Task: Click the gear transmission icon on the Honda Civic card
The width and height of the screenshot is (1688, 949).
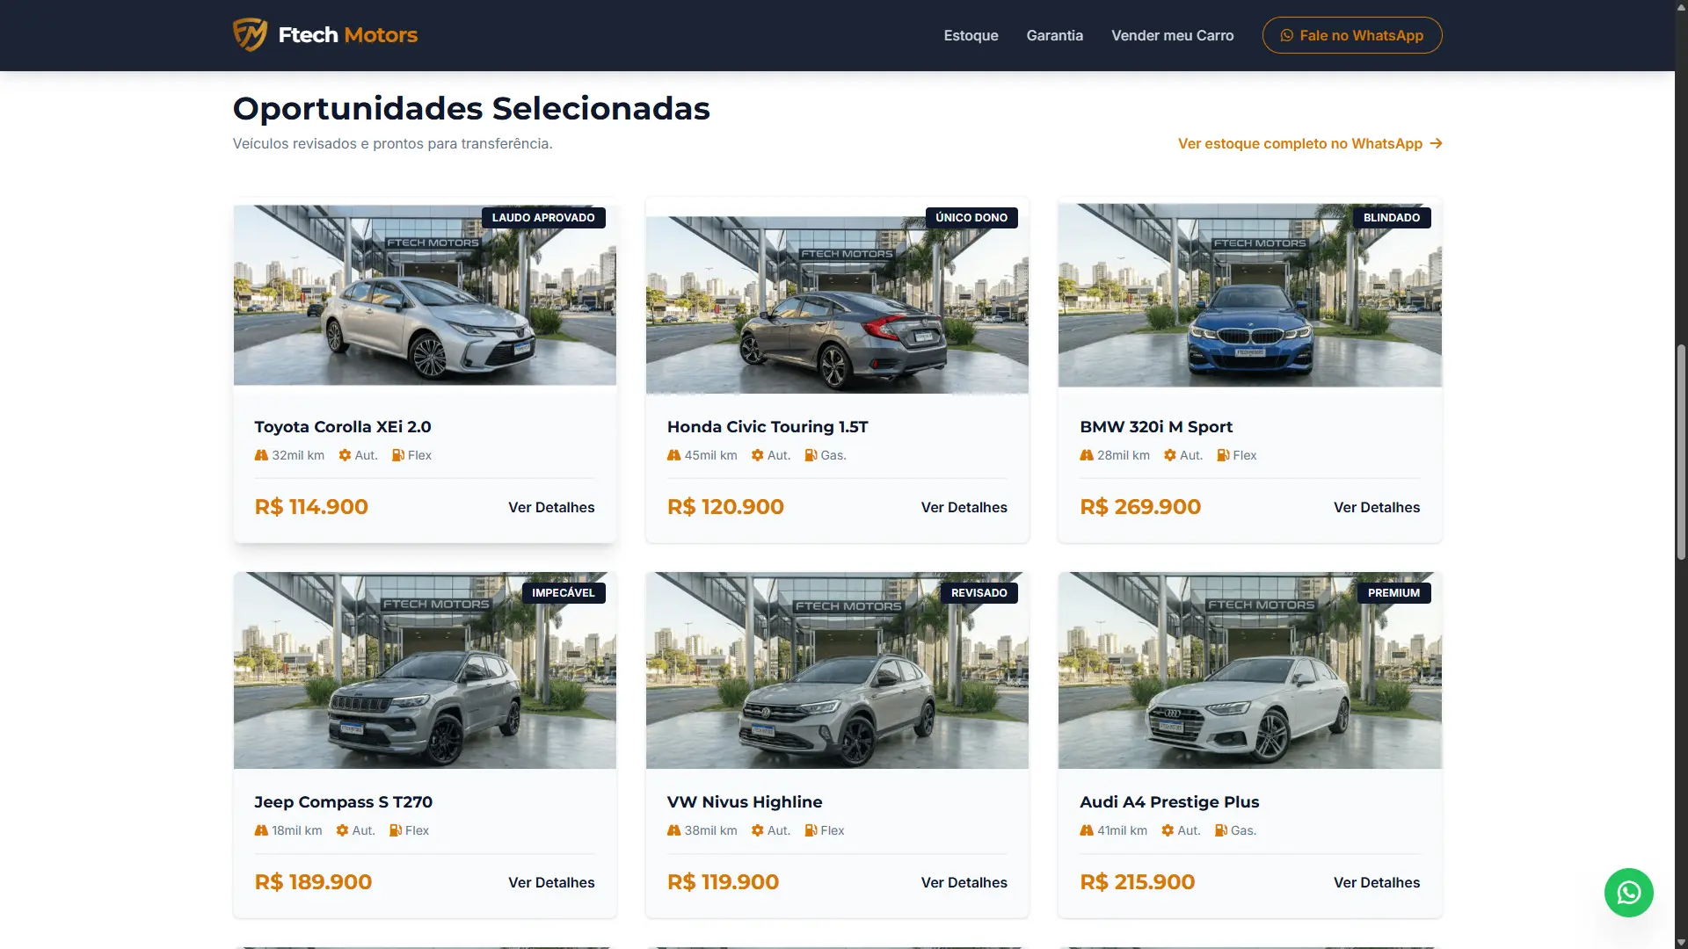Action: pyautogui.click(x=758, y=455)
